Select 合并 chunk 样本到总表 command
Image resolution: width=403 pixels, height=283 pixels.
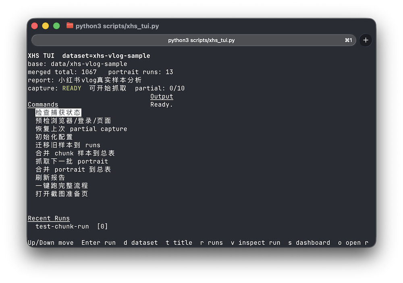point(75,153)
